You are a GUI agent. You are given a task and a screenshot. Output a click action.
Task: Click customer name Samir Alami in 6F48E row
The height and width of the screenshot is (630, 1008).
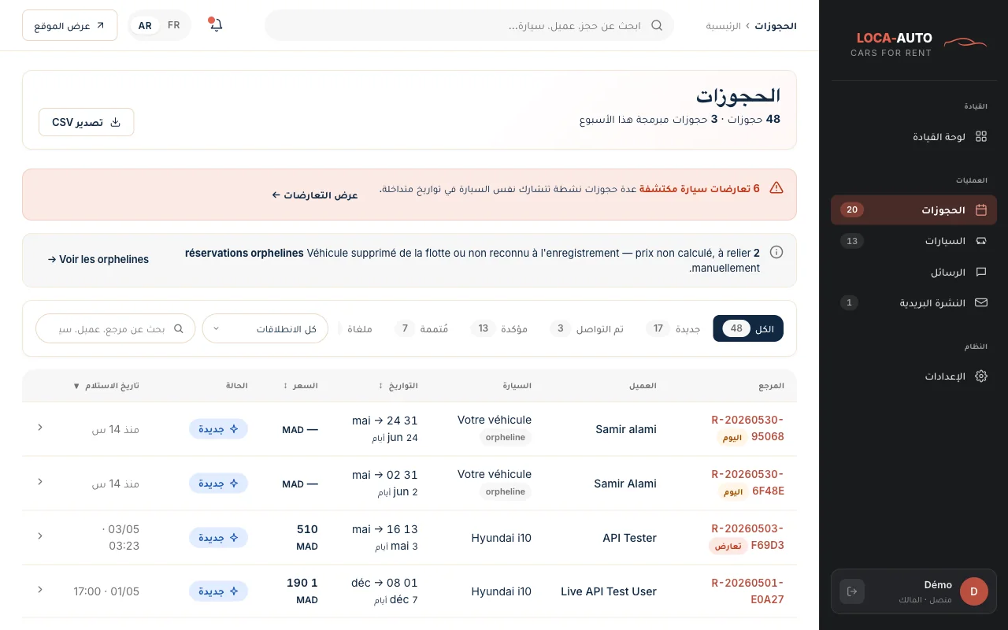coord(625,484)
